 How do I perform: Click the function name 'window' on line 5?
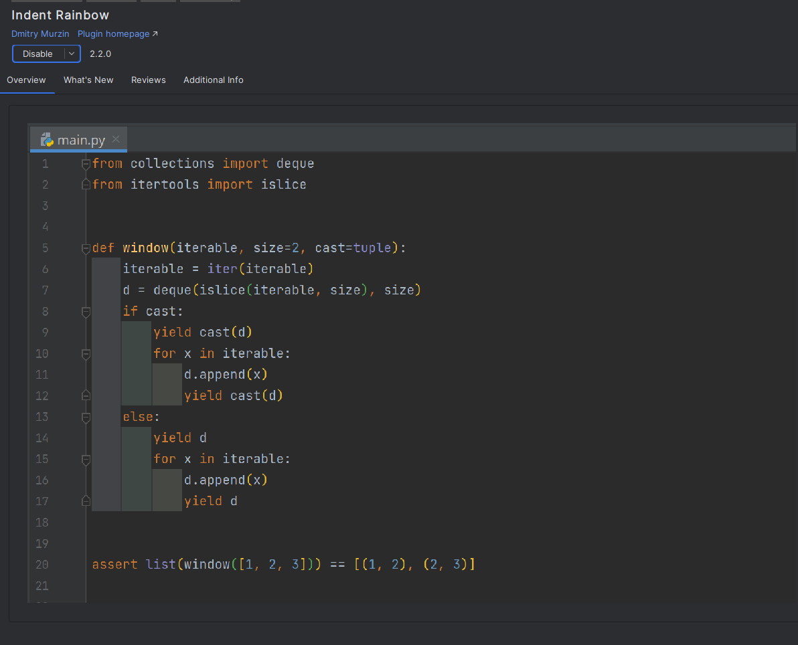pos(145,248)
